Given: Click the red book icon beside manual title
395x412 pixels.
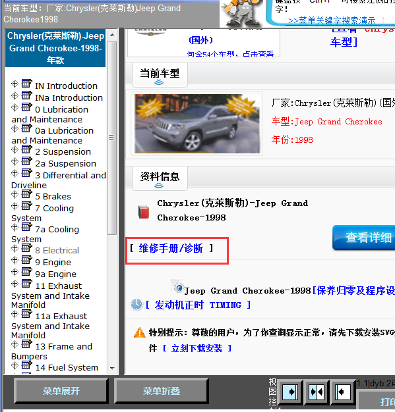Looking at the screenshot, I should tap(144, 213).
